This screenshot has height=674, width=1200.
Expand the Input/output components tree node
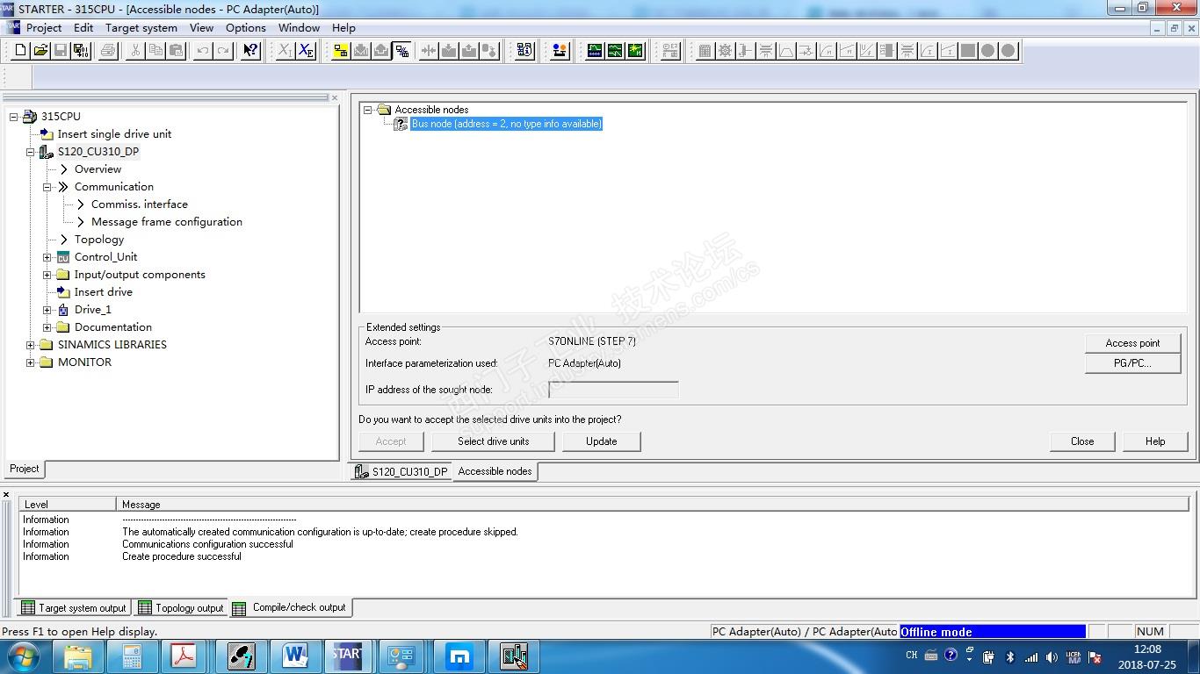(47, 275)
